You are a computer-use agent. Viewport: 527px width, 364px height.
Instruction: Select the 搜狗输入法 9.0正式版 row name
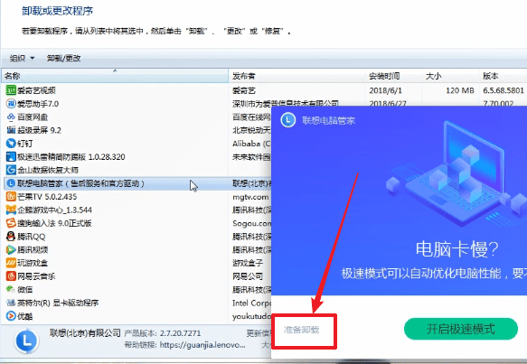click(x=54, y=223)
